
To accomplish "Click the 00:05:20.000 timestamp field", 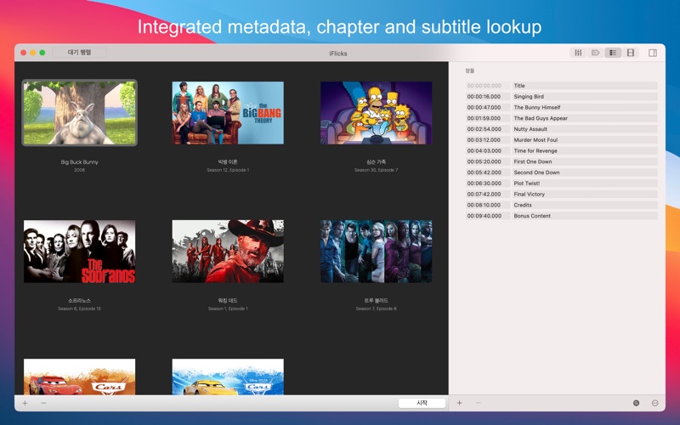I will (488, 161).
